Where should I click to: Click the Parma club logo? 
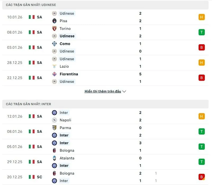tap(55, 128)
